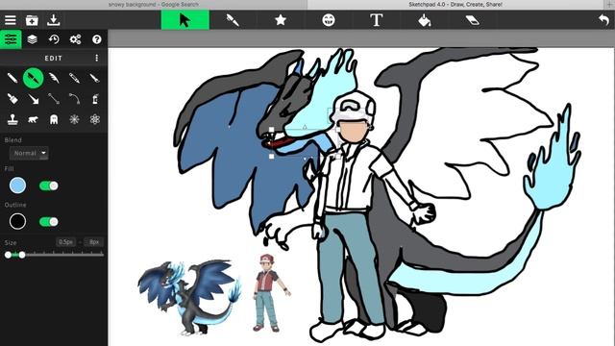Viewport: 615px width, 346px height.
Task: Choose the Pencil brush
Action: point(12,78)
